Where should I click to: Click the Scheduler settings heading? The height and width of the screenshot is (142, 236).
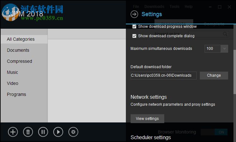(151, 138)
